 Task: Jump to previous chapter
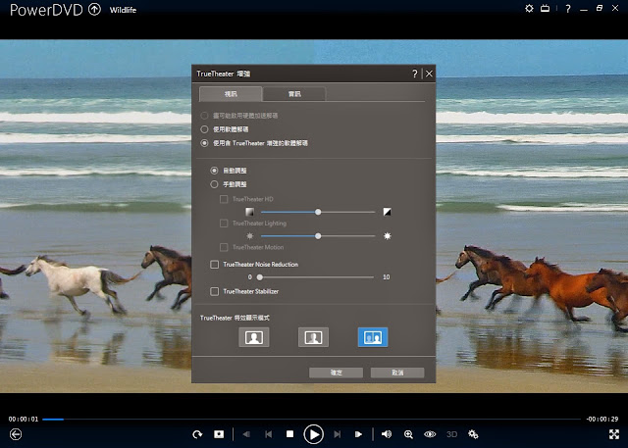268,434
